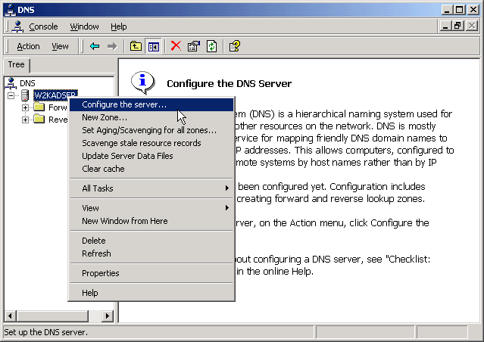The width and height of the screenshot is (484, 342).
Task: Open the Console menu
Action: tap(42, 26)
